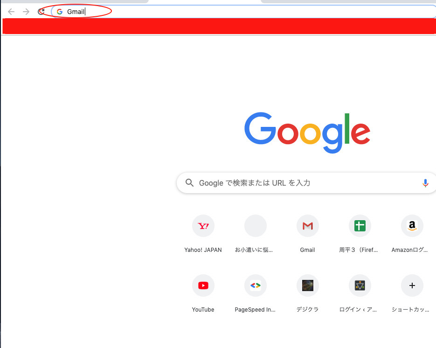
Task: Open the Amazonログ... shortcut icon
Action: (412, 226)
